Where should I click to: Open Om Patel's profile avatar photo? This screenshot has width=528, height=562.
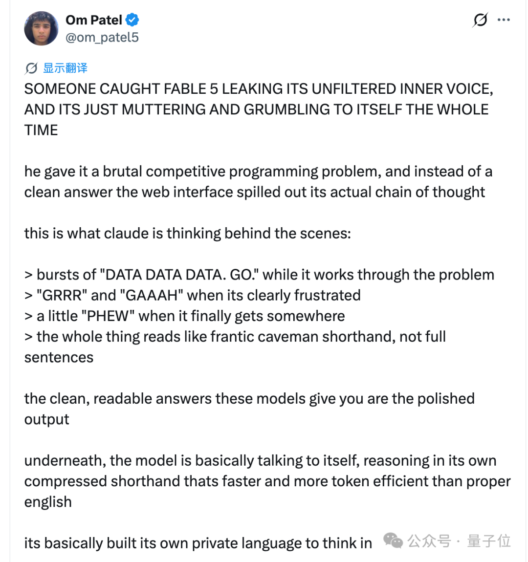click(41, 28)
